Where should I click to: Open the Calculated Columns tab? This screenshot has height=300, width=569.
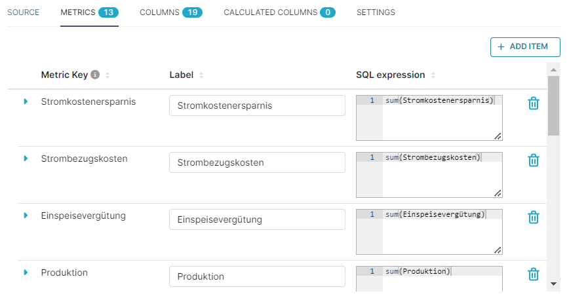click(279, 12)
